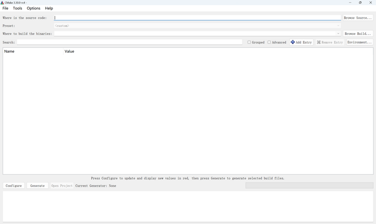Toggle Advanced variable display off

pyautogui.click(x=269, y=42)
